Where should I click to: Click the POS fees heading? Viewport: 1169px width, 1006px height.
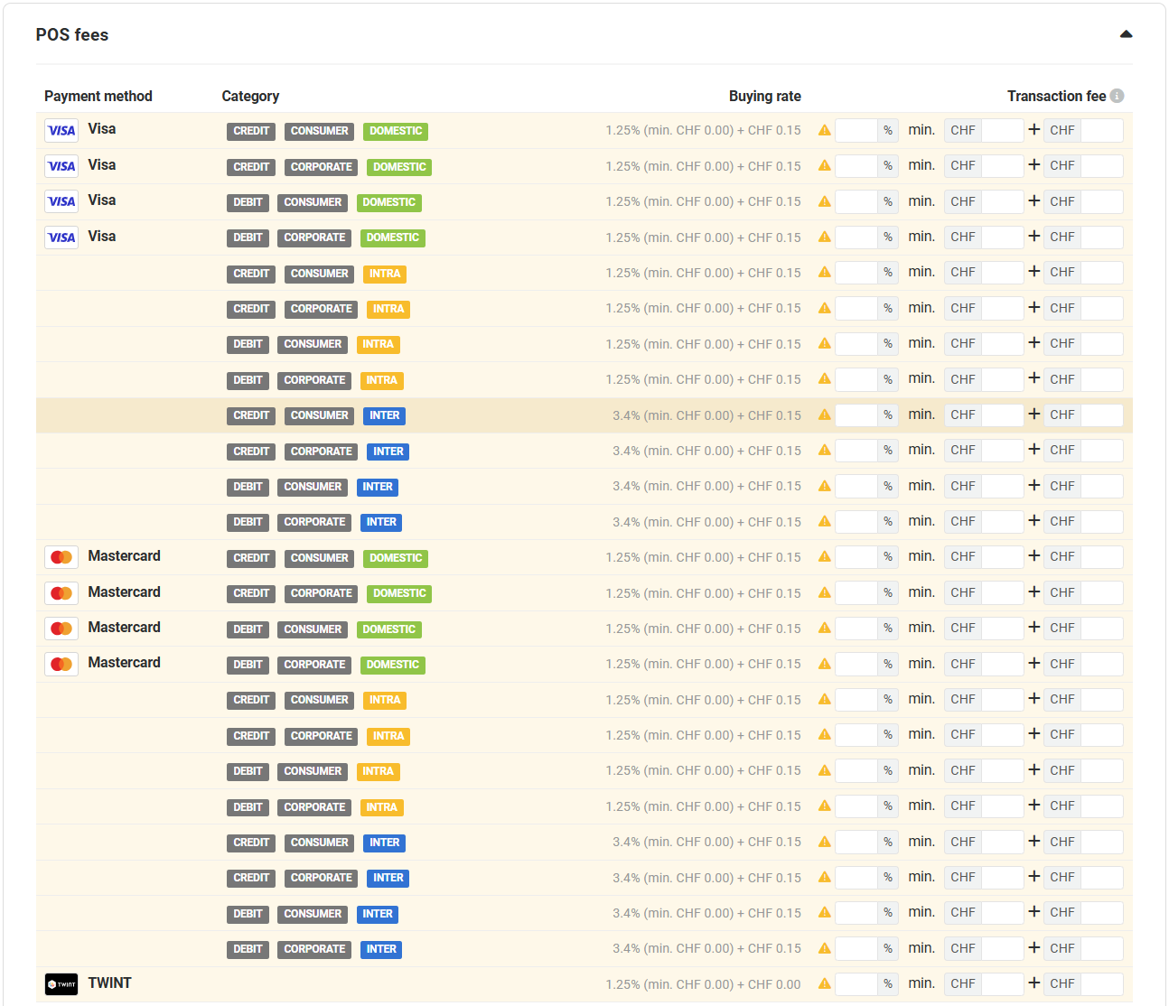[72, 34]
